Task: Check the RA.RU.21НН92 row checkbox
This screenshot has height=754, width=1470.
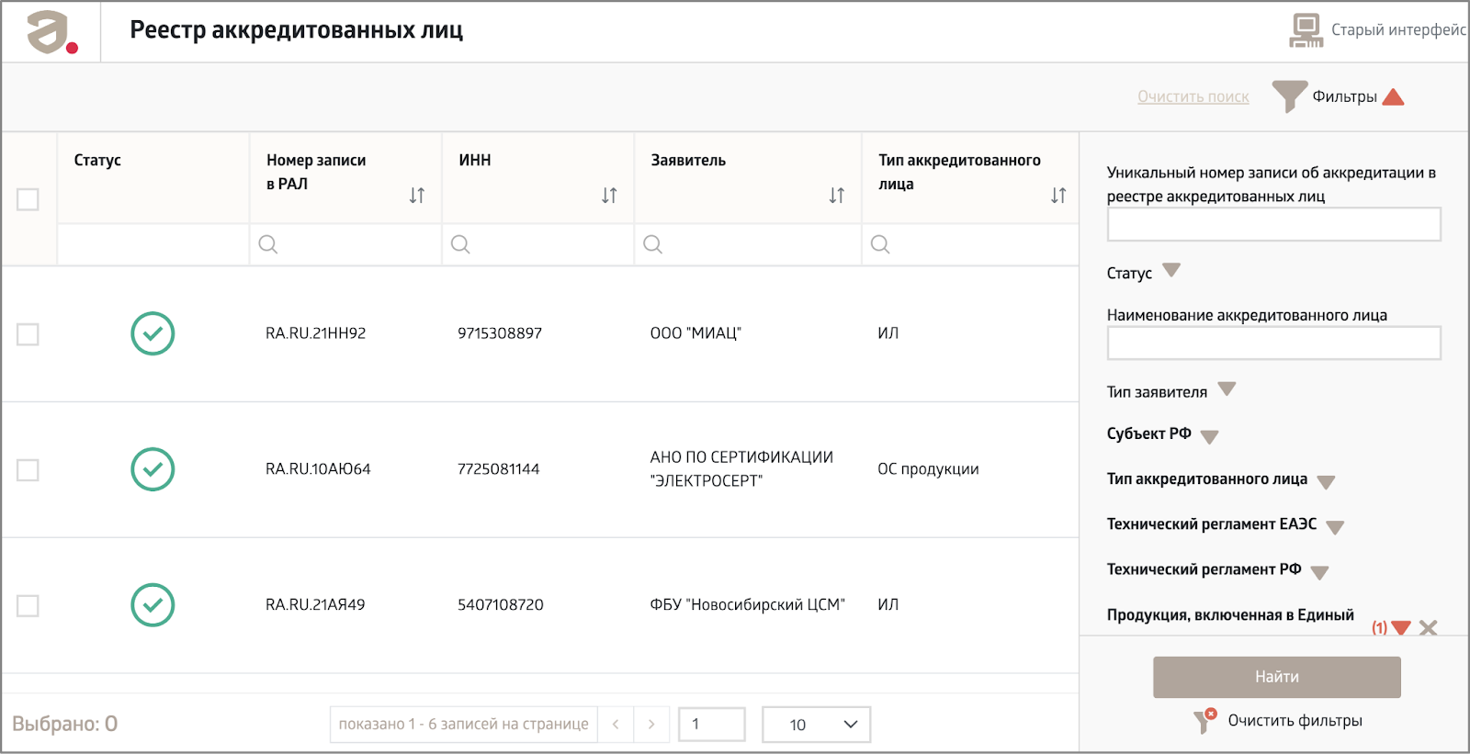Action: (28, 334)
